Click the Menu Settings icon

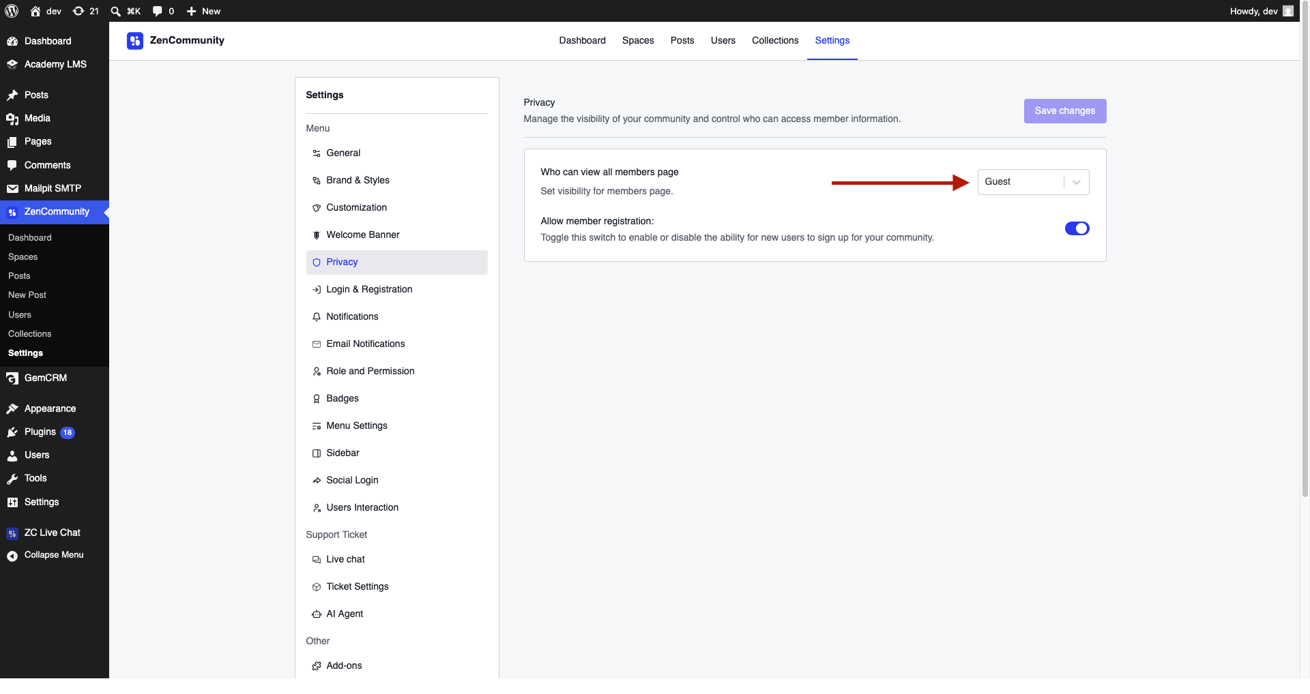coord(317,426)
